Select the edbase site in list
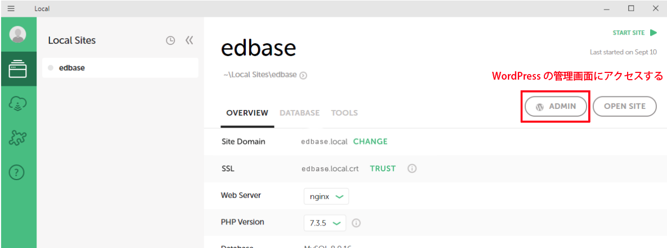This screenshot has height=248, width=667. (120, 68)
